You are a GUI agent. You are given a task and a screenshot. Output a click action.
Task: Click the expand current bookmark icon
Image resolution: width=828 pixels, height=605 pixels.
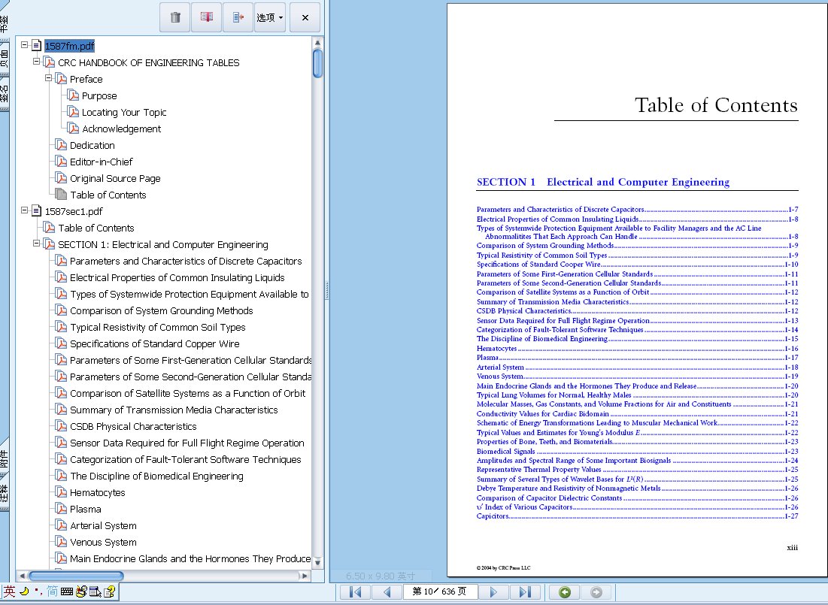pyautogui.click(x=238, y=17)
